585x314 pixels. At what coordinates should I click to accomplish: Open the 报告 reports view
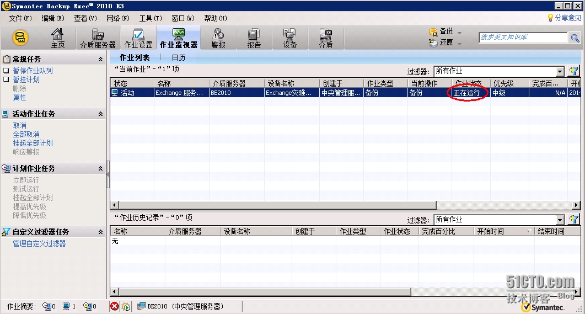[254, 38]
